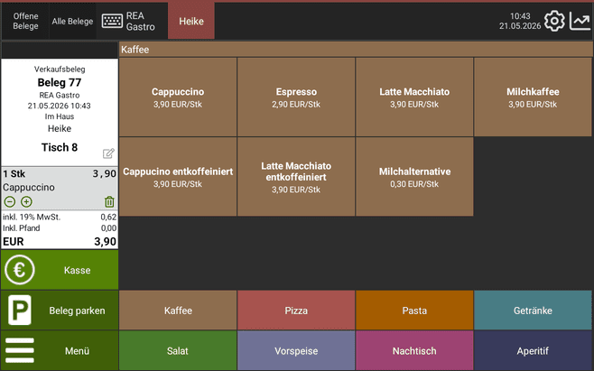Click the Inkl. Pfand line
594x371 pixels.
(x=60, y=228)
